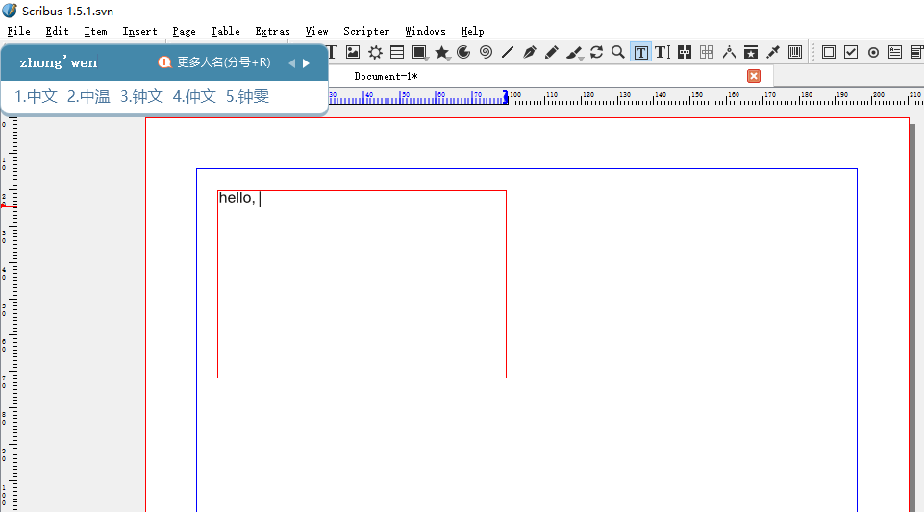Open the Measurements tool

729,52
